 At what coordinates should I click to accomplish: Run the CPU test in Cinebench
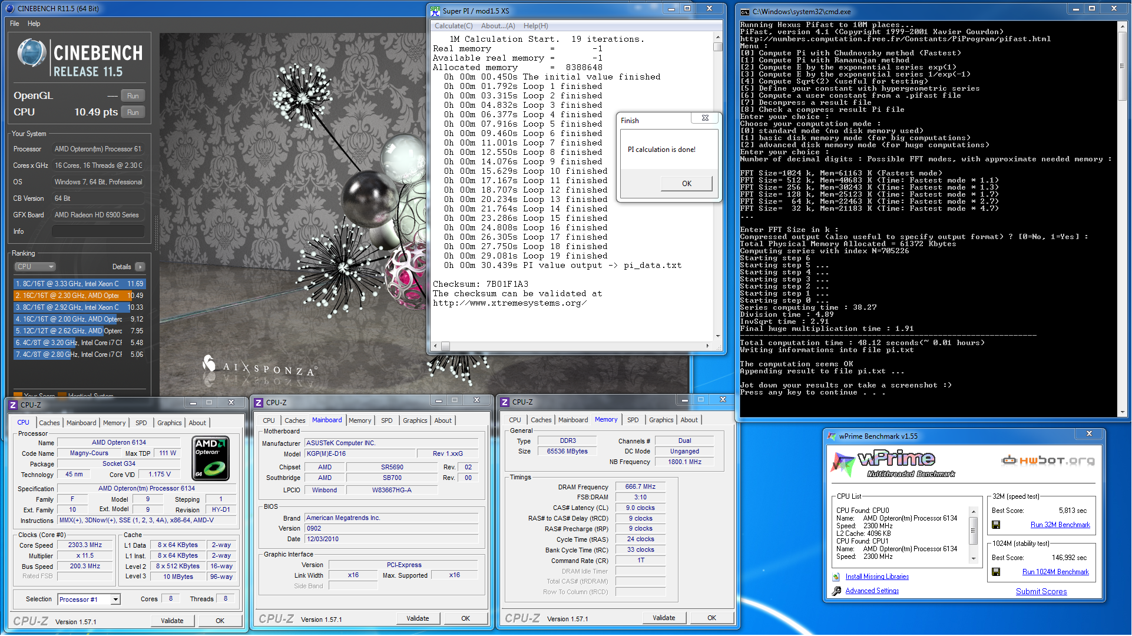[133, 112]
